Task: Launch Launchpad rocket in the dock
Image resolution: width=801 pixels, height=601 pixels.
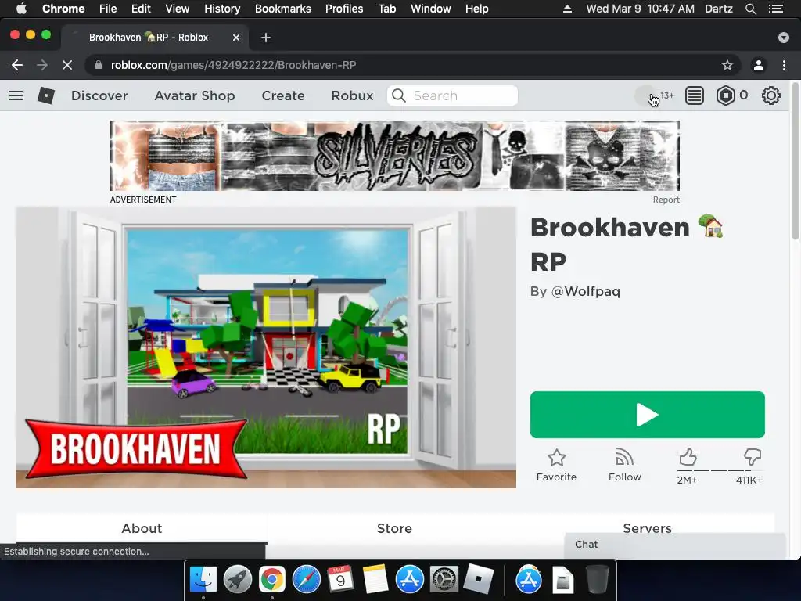Action: (238, 580)
